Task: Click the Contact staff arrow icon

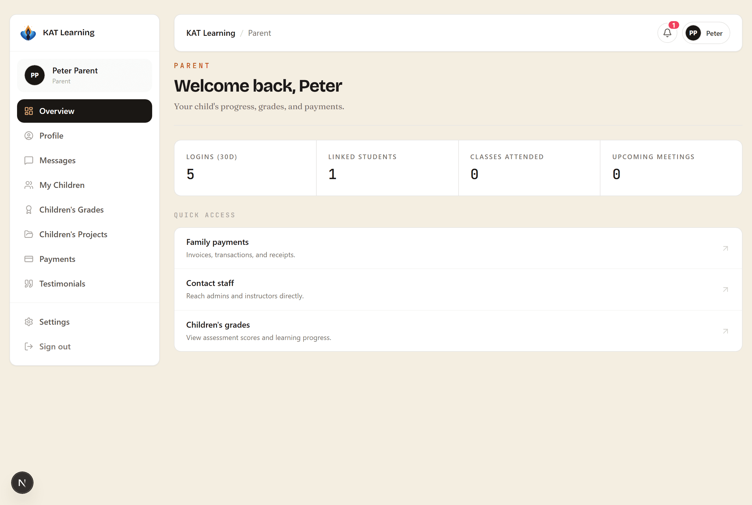Action: tap(726, 289)
